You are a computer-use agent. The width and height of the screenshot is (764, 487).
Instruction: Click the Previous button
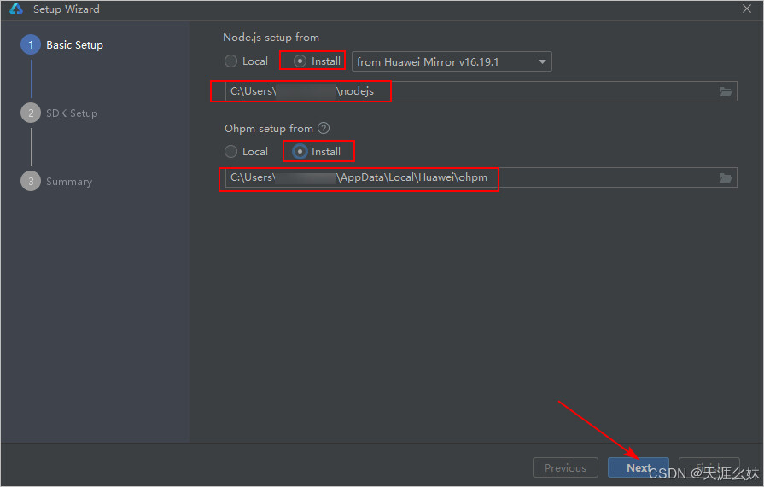point(565,467)
